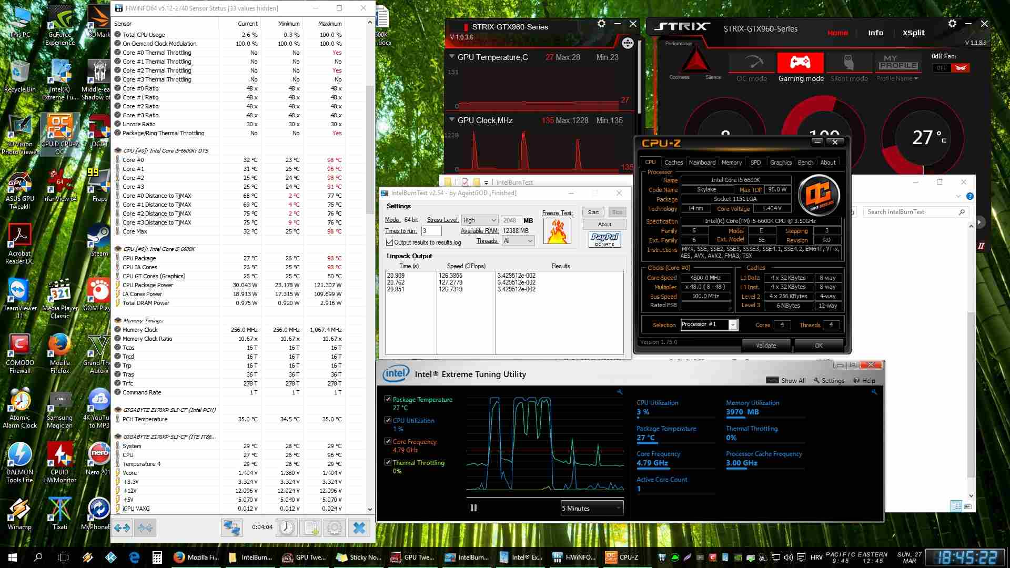Uncheck Package Temperature in XTU
1010x568 pixels.
click(388, 399)
